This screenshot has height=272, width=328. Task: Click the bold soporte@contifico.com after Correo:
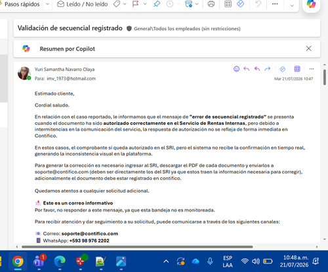point(90,234)
